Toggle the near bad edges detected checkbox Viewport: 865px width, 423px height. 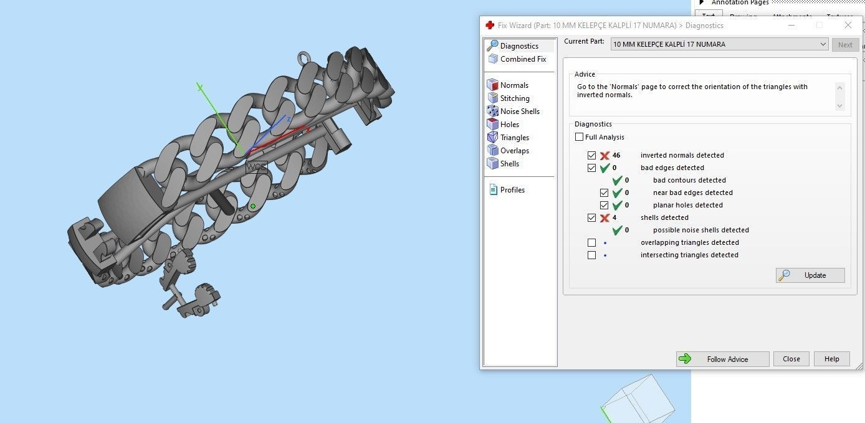[x=604, y=192]
